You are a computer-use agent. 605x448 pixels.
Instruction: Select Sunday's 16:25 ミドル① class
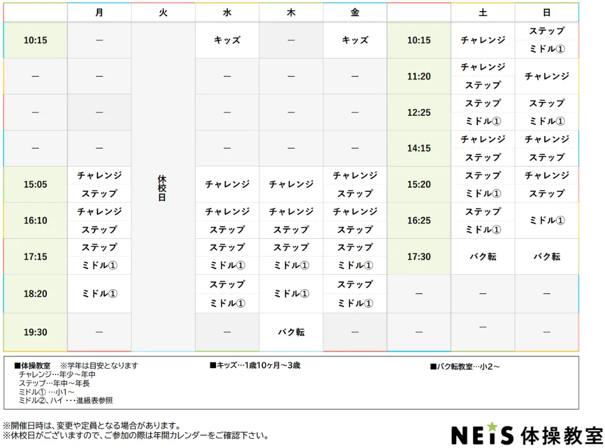pos(546,221)
